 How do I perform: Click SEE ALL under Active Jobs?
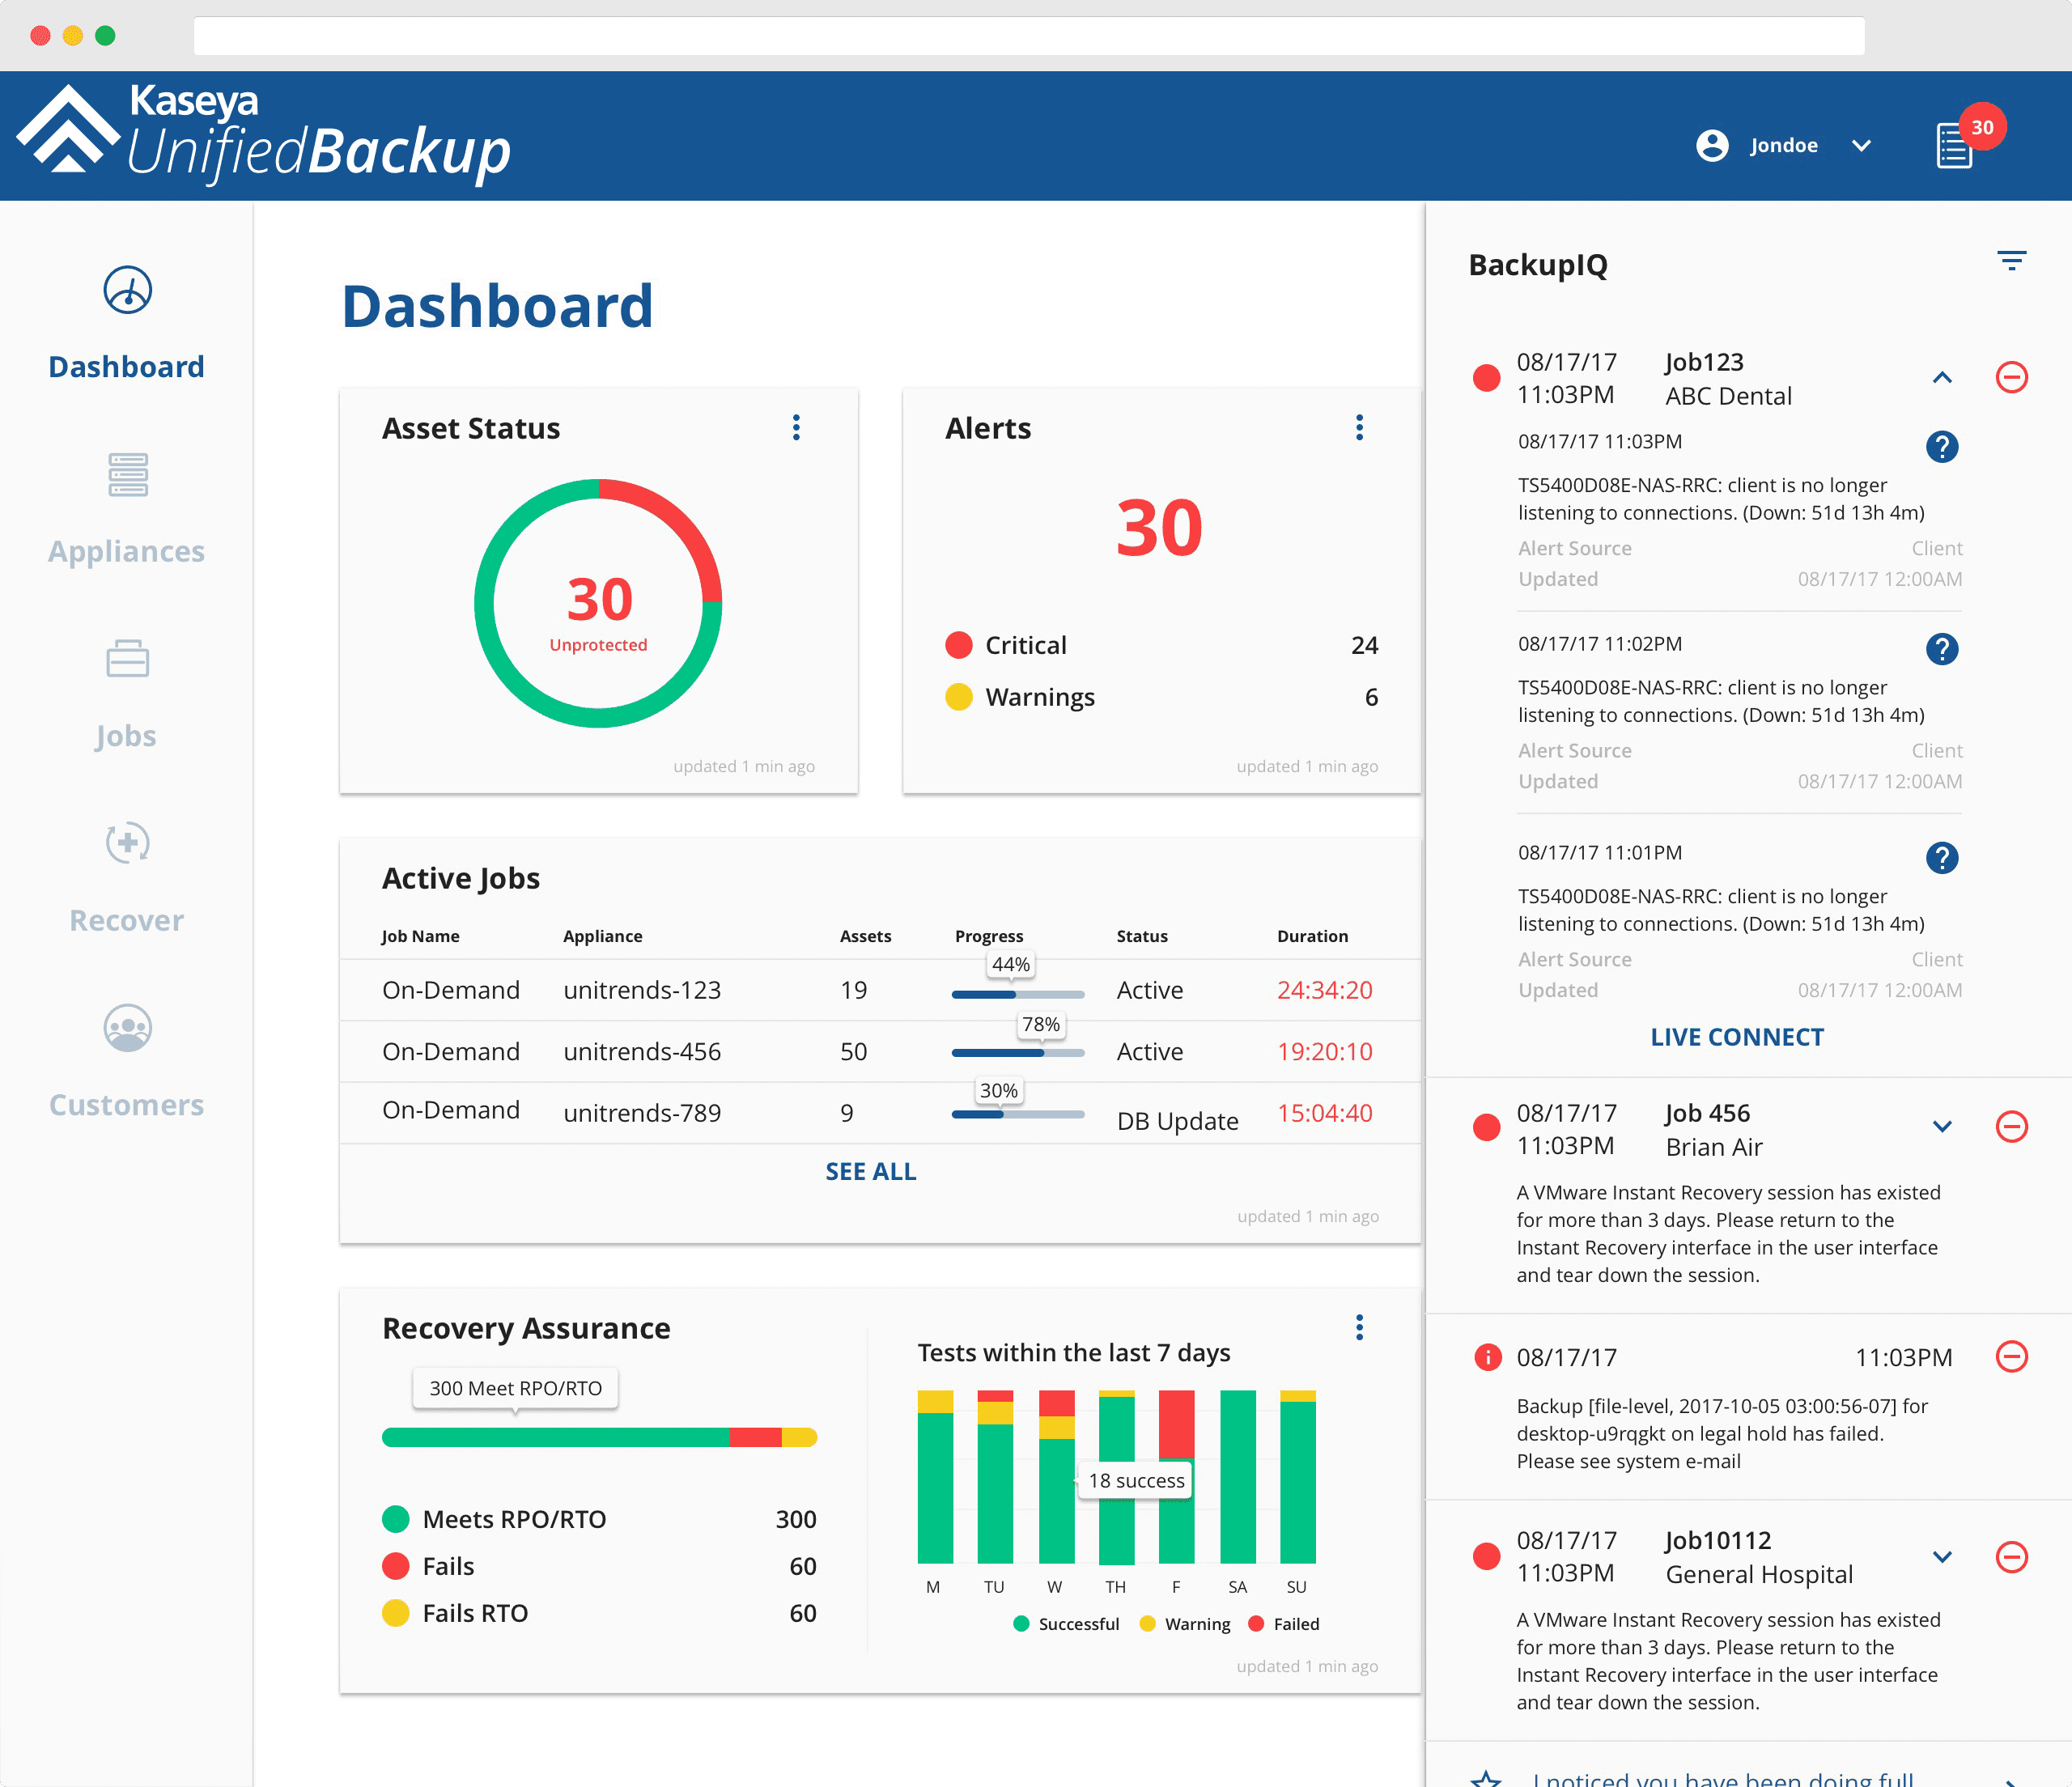pyautogui.click(x=870, y=1171)
